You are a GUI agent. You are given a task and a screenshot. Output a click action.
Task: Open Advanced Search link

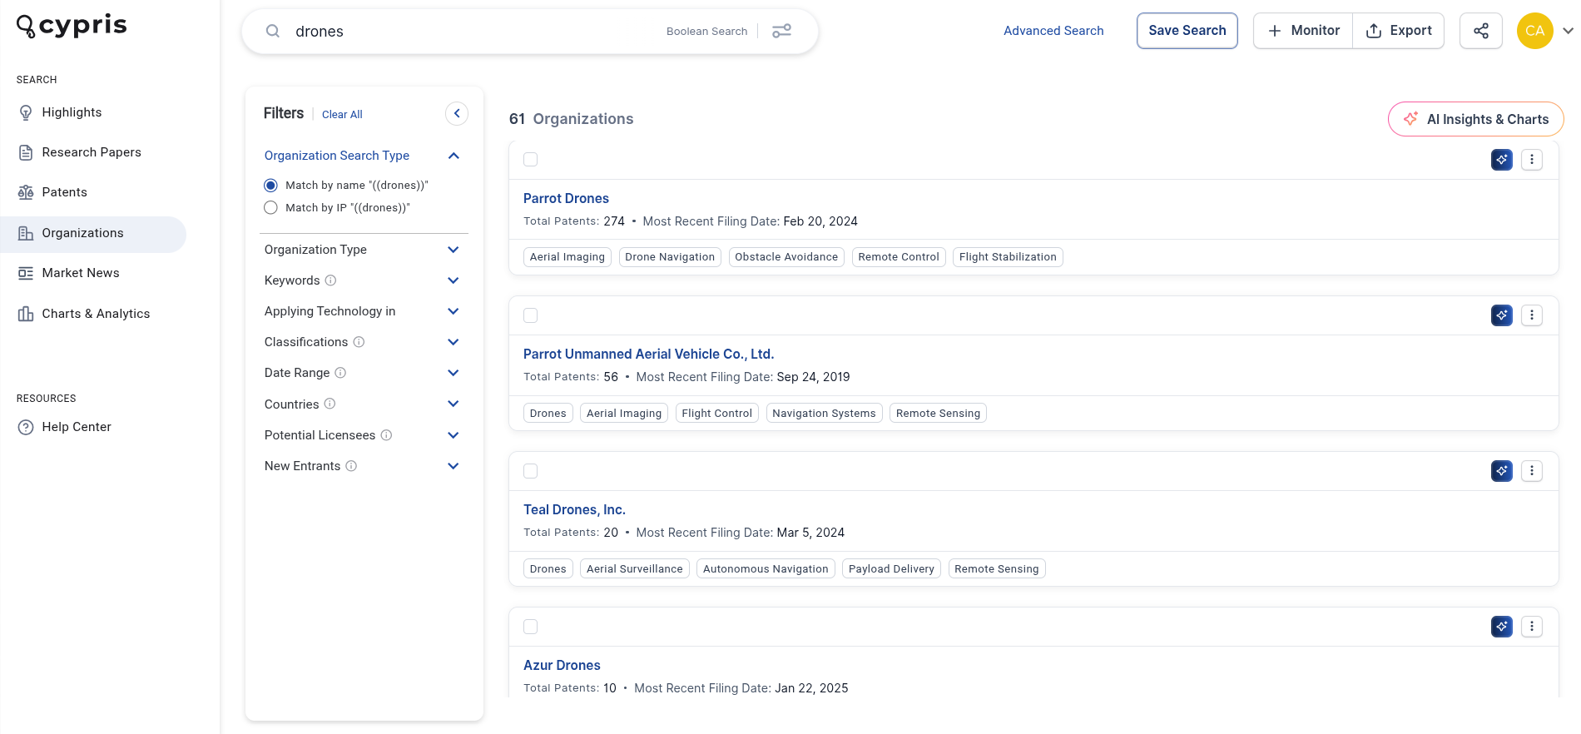click(x=1053, y=31)
